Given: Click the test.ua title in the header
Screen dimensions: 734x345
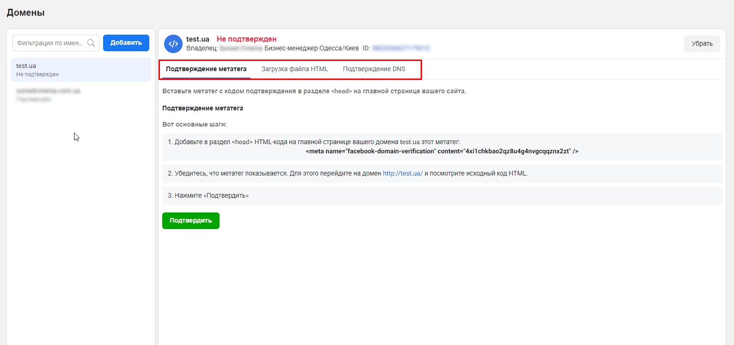Looking at the screenshot, I should pyautogui.click(x=198, y=39).
